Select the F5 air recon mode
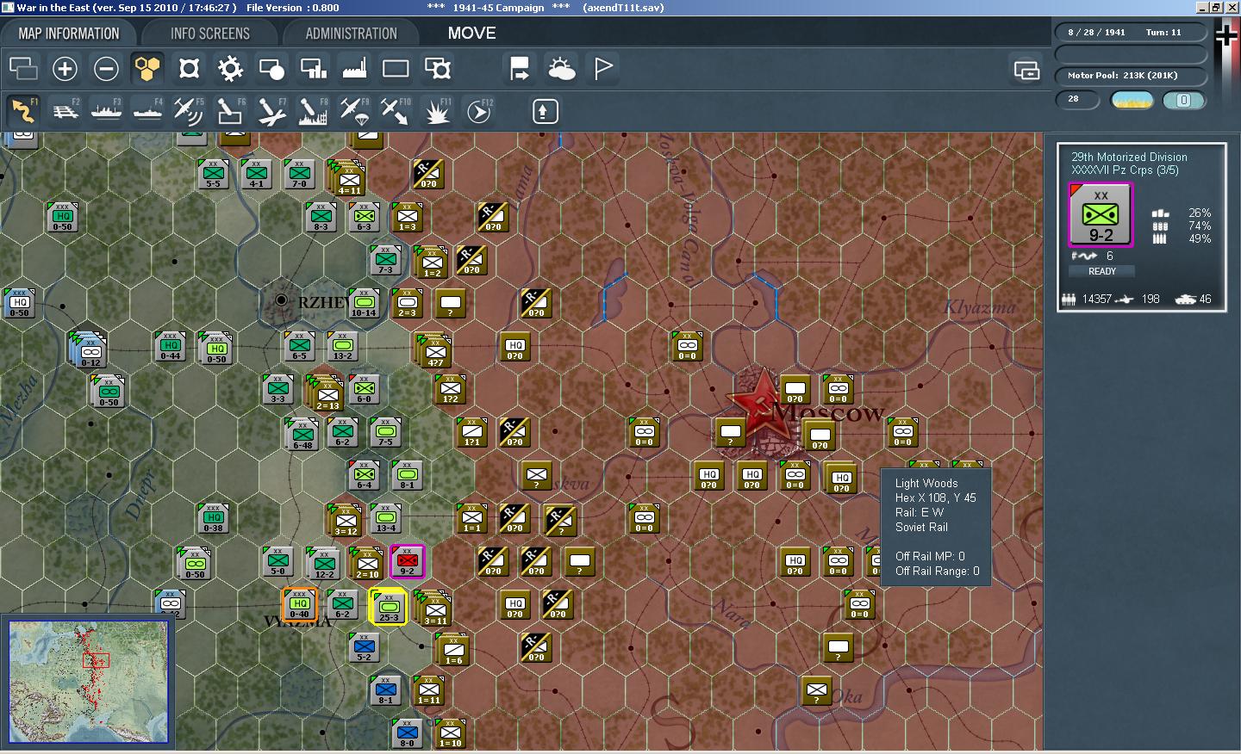The height and width of the screenshot is (754, 1241). tap(189, 111)
